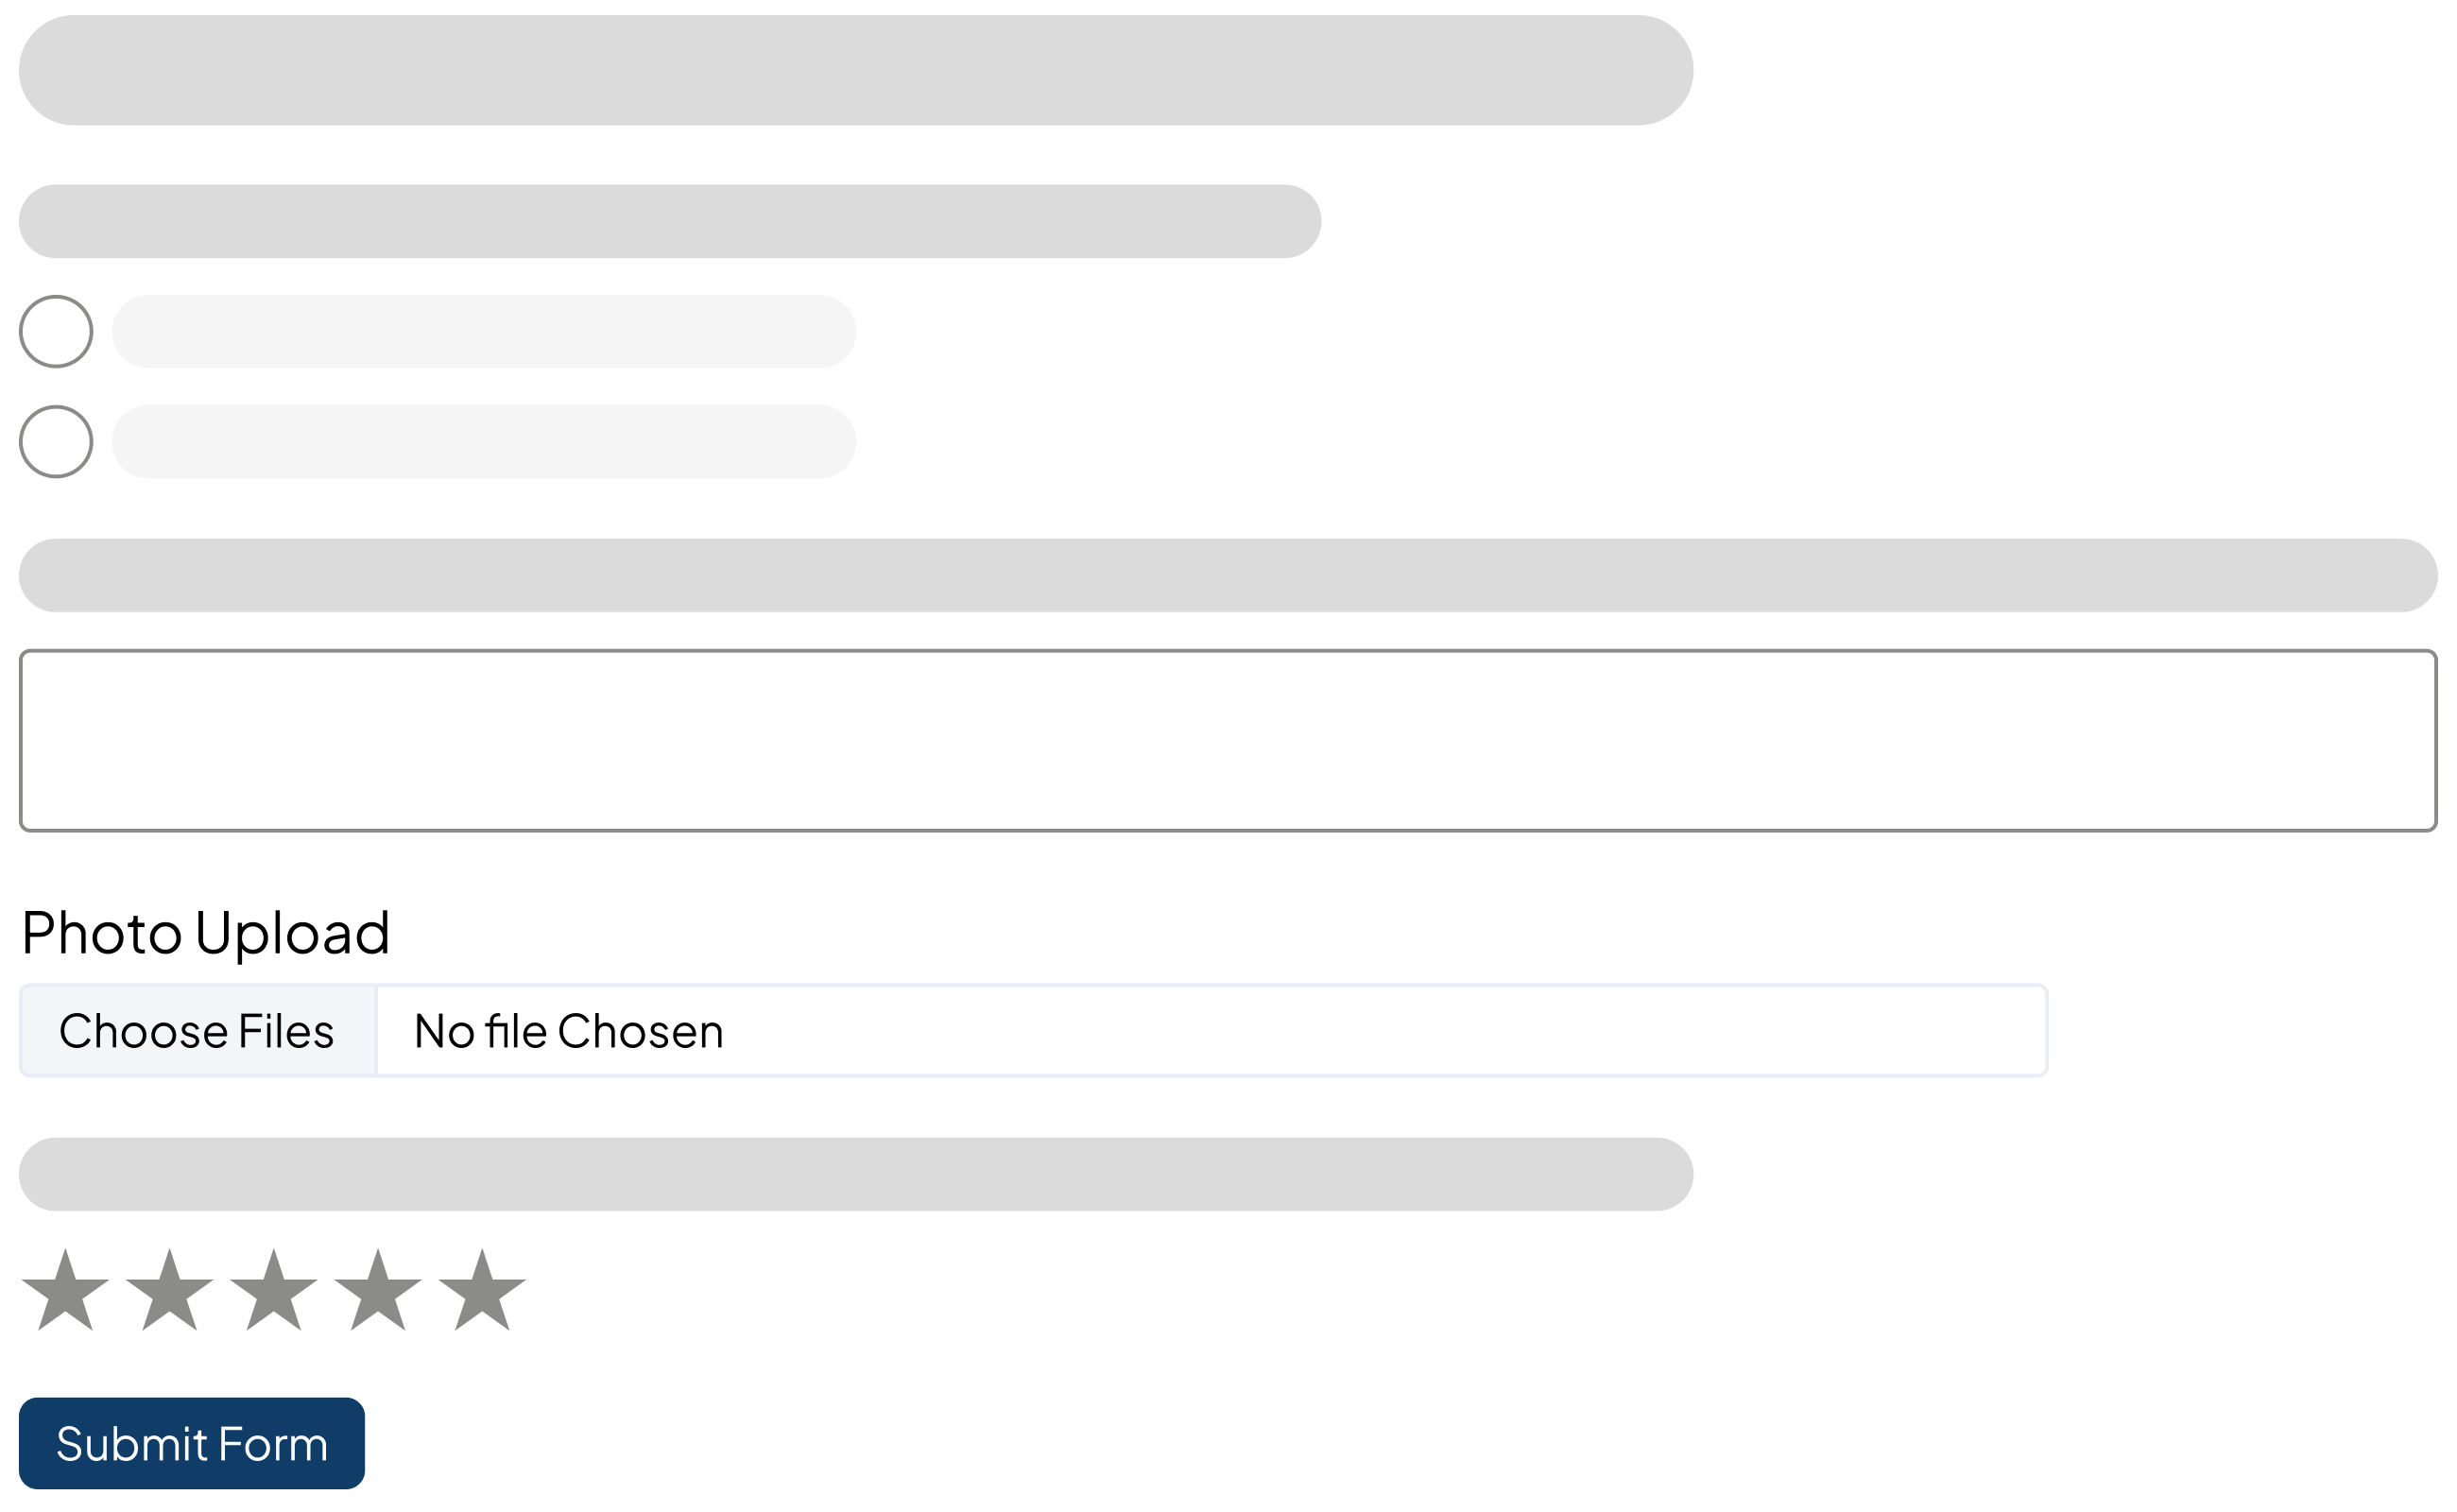
Task: Click the second radio option's label placeholder
Action: (x=484, y=441)
